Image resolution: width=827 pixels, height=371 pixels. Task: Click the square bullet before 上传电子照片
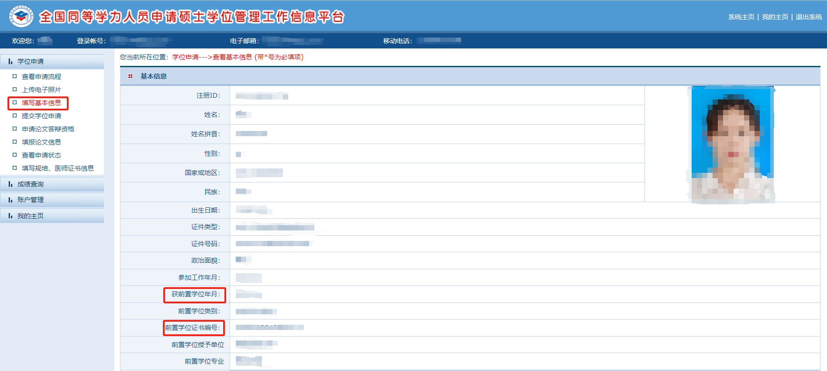[15, 89]
